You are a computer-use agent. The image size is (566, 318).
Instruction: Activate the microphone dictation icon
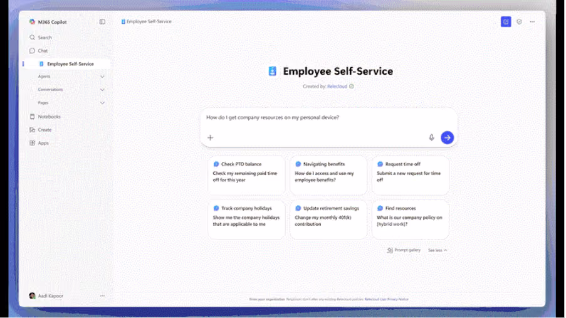(x=431, y=138)
